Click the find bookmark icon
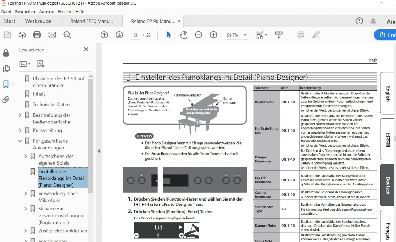396x242 pixels. click(x=41, y=64)
